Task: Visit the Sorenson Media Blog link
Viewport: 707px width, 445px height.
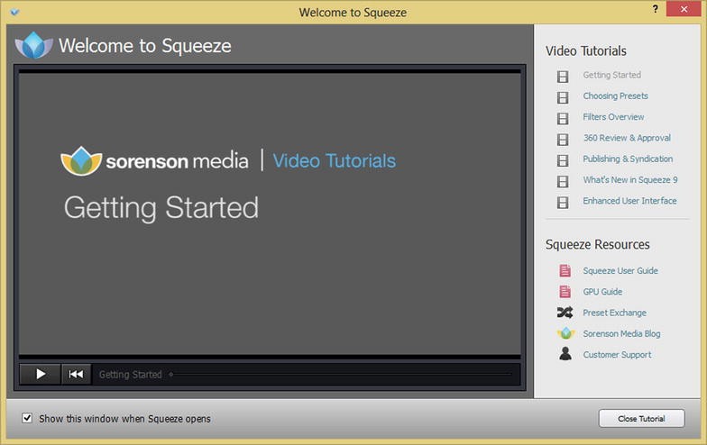Action: [x=621, y=333]
